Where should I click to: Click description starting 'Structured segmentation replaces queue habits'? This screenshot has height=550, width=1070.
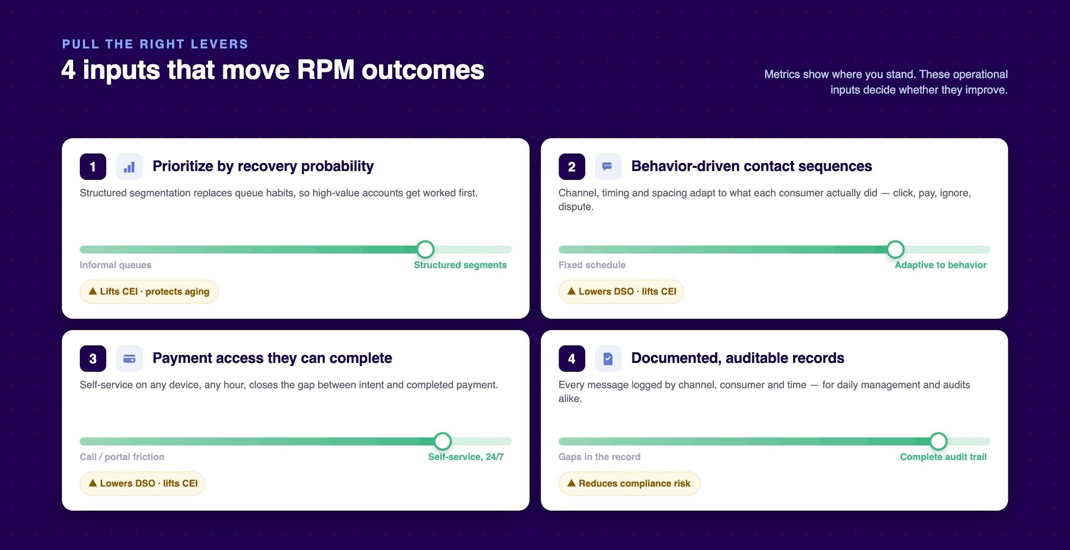[278, 193]
